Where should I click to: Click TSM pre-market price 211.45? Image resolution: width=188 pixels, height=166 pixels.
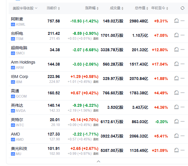(x=55, y=39)
